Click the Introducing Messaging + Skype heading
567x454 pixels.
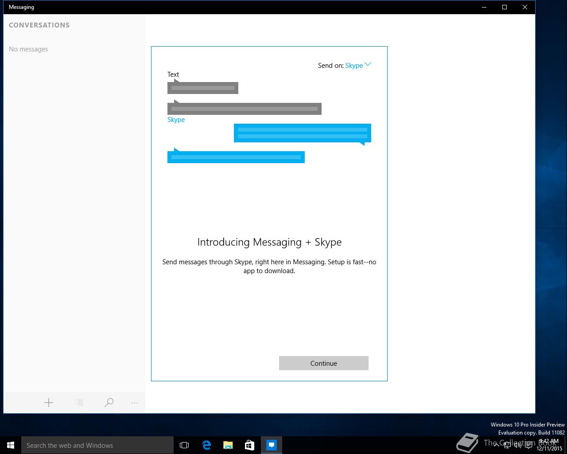click(x=269, y=242)
